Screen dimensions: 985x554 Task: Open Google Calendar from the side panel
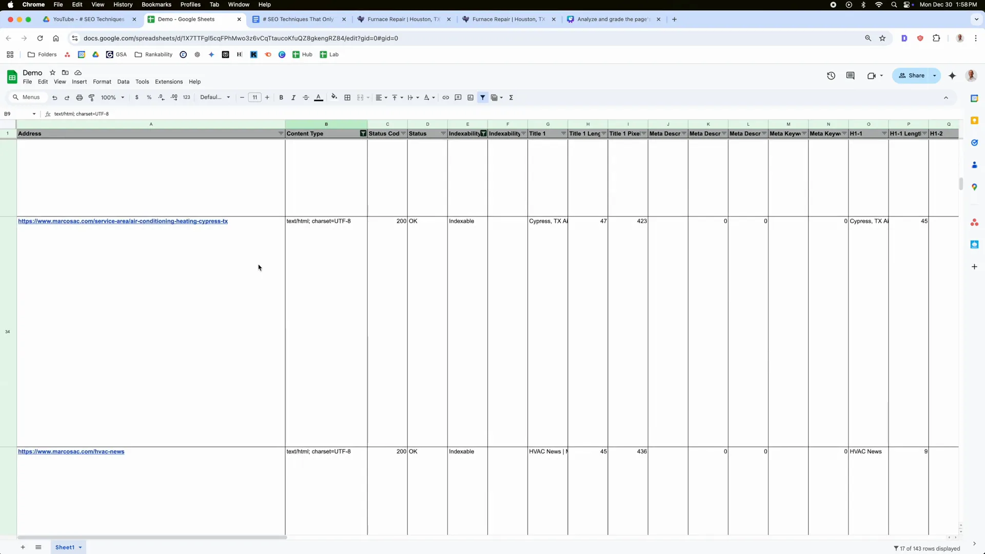(974, 98)
